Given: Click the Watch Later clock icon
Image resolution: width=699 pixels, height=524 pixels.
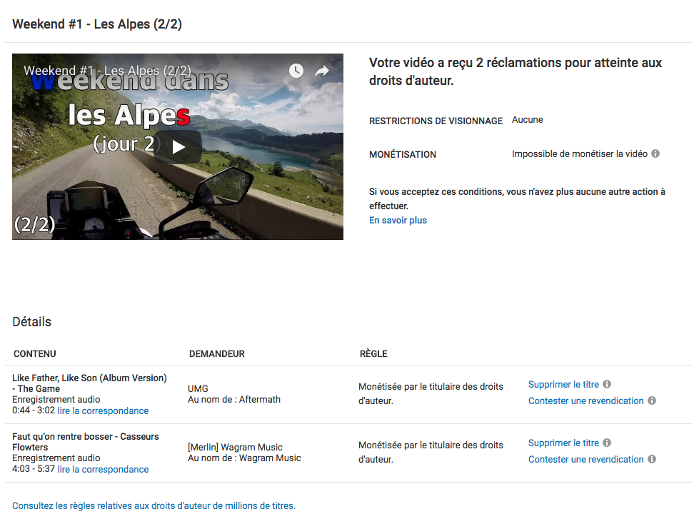Looking at the screenshot, I should pyautogui.click(x=296, y=71).
